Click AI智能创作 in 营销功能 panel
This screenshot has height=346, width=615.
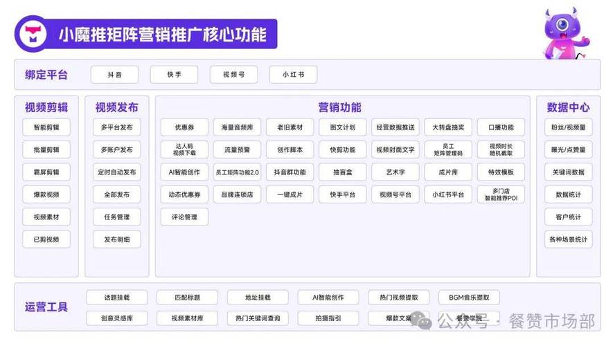[184, 172]
